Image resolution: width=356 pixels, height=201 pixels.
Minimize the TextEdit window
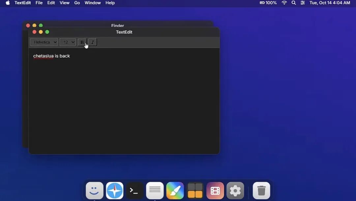[x=41, y=32]
